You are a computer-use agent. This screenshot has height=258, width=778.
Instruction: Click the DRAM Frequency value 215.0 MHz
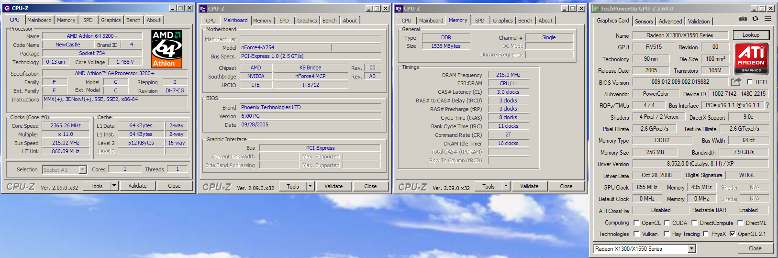508,75
